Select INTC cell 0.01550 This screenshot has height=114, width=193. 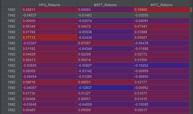coord(162,60)
